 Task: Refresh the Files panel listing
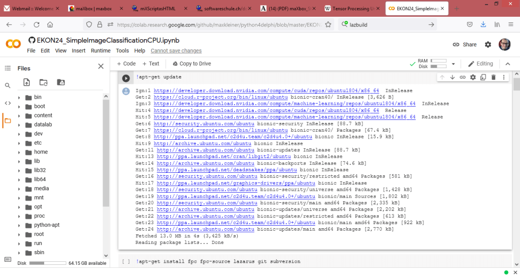[x=44, y=82]
